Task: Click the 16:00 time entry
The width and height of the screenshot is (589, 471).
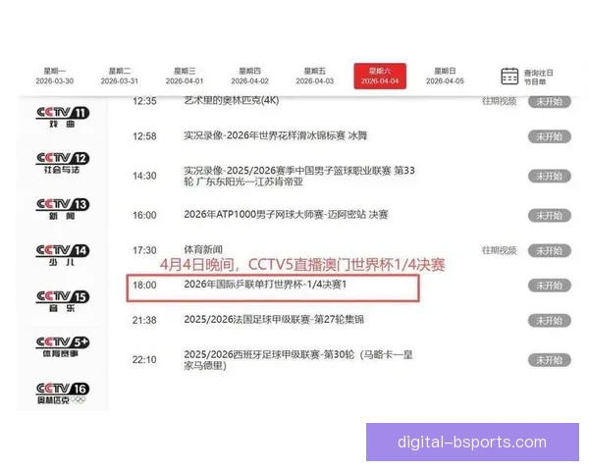Action: [x=144, y=215]
